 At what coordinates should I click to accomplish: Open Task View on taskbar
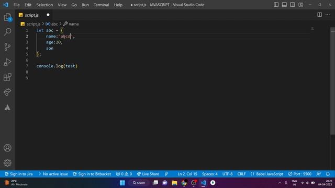155,183
